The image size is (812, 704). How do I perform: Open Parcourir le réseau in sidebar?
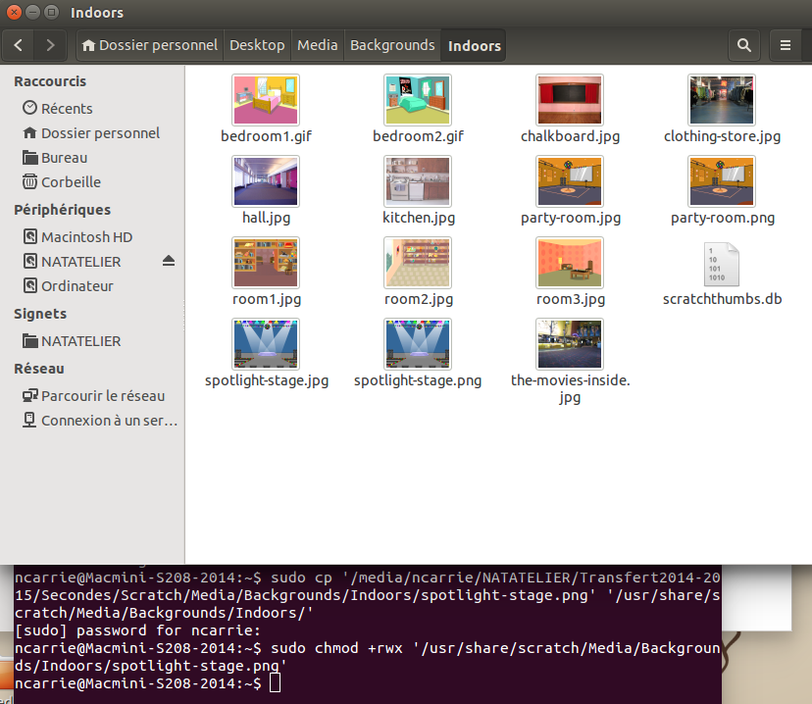pyautogui.click(x=102, y=396)
